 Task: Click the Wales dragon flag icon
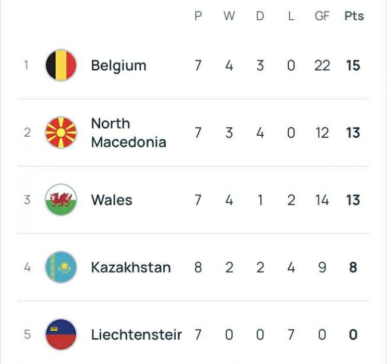click(x=61, y=200)
